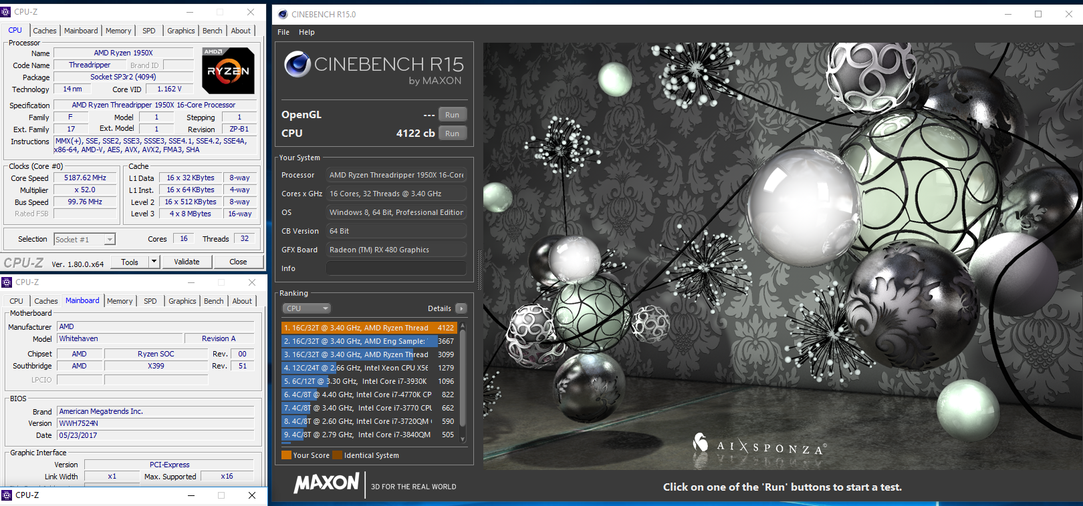The image size is (1083, 506).
Task: Open About tab in top CPU-Z window
Action: coord(241,31)
